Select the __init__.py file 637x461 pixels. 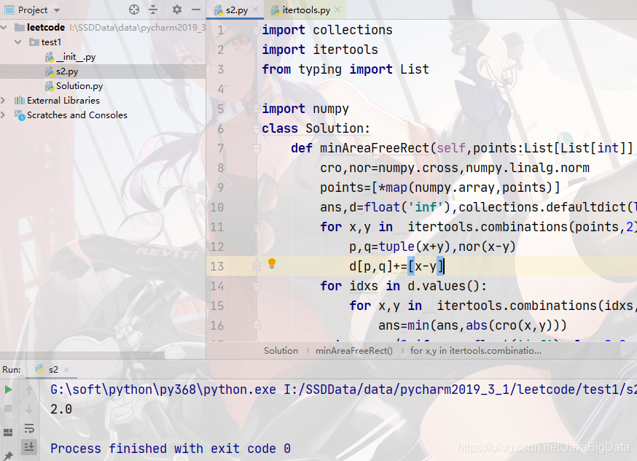click(x=77, y=57)
